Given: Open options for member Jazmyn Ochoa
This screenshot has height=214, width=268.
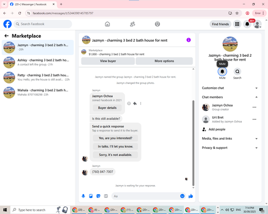Looking at the screenshot, I should click(x=255, y=107).
